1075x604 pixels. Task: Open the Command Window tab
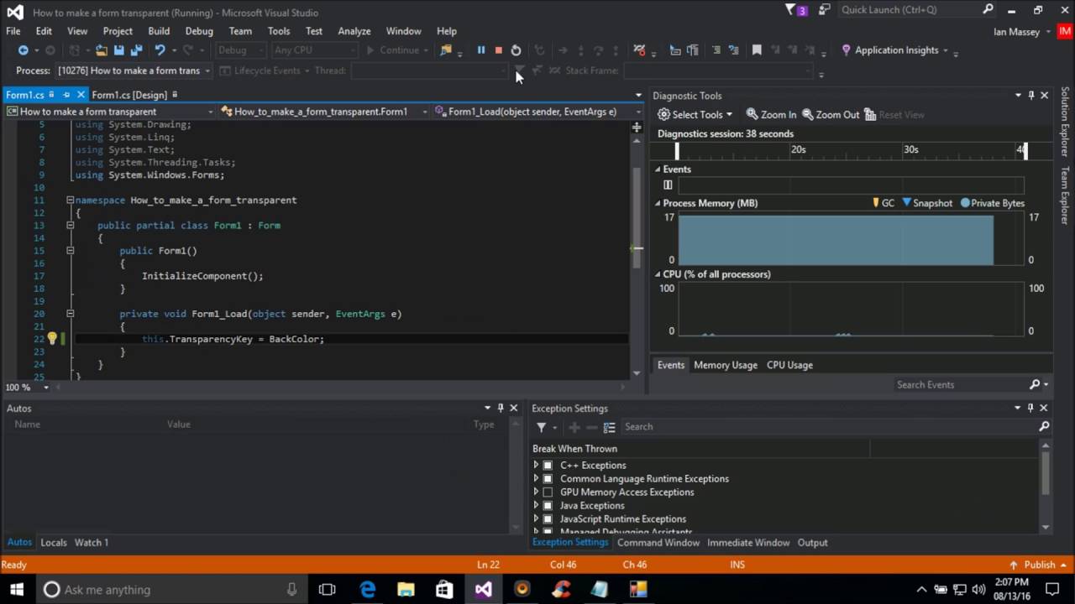[658, 543]
